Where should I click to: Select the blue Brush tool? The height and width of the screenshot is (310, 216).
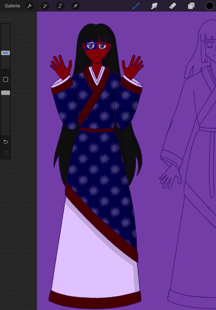point(136,5)
